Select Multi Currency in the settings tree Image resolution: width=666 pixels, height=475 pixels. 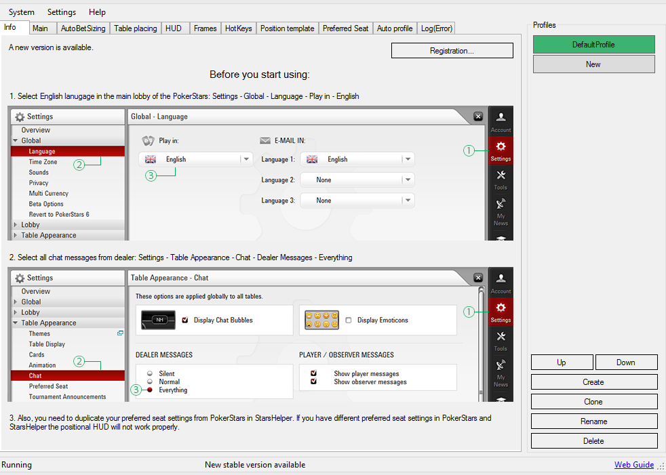pos(48,193)
